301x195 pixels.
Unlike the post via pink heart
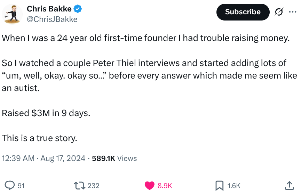[x=149, y=185]
